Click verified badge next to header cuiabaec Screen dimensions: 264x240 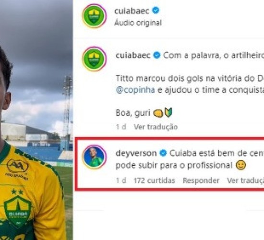click(x=156, y=11)
